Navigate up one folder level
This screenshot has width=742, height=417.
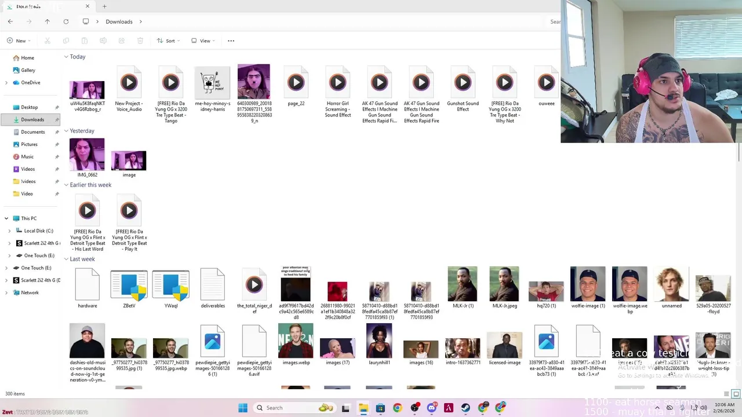[48, 21]
